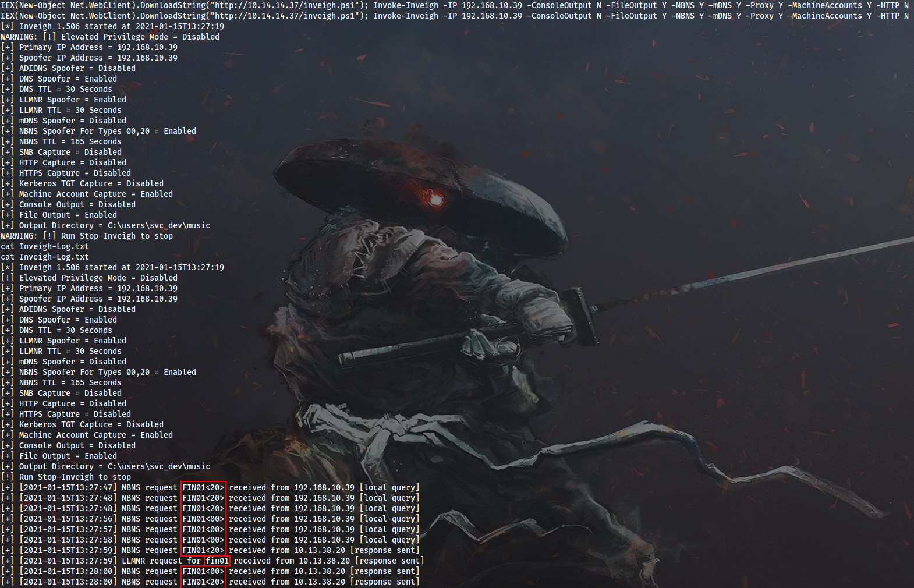The width and height of the screenshot is (914, 588).
Task: Click "FIN01<00>" in the 13:28:00 log line
Action: coord(203,571)
